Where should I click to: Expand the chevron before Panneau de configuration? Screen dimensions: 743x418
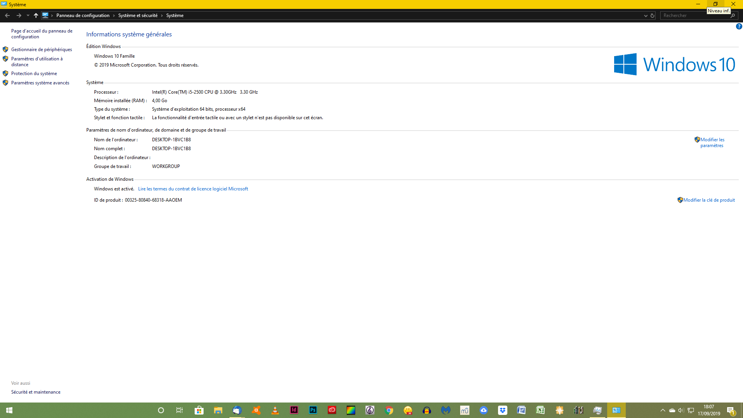(52, 15)
